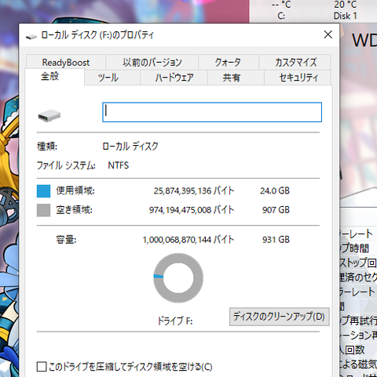
Task: Click the ディスクのクリーンアップ(D) button
Action: tap(280, 317)
